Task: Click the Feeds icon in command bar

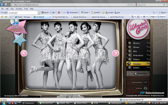Action: pos(138,17)
